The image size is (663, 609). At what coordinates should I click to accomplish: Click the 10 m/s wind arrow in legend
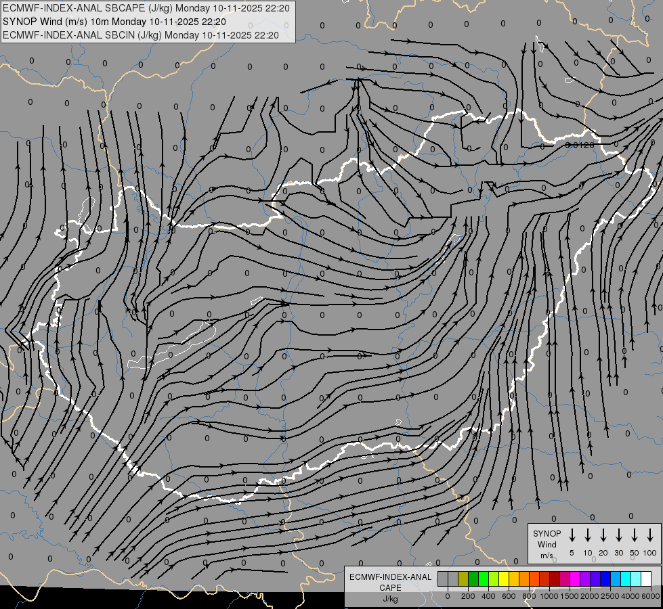588,535
